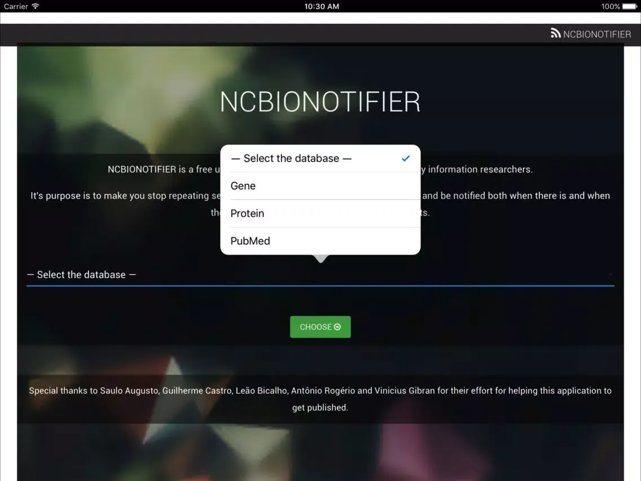
Task: Select the Protein database option
Action: pyautogui.click(x=320, y=213)
